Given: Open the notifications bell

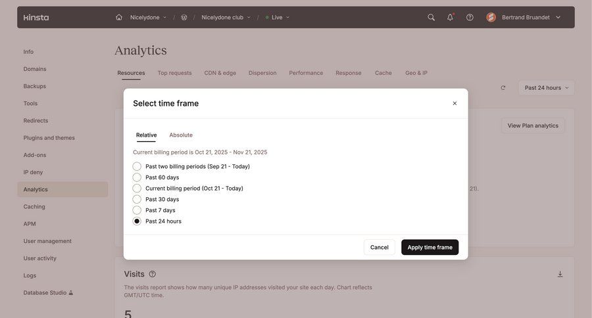Looking at the screenshot, I should [x=450, y=17].
